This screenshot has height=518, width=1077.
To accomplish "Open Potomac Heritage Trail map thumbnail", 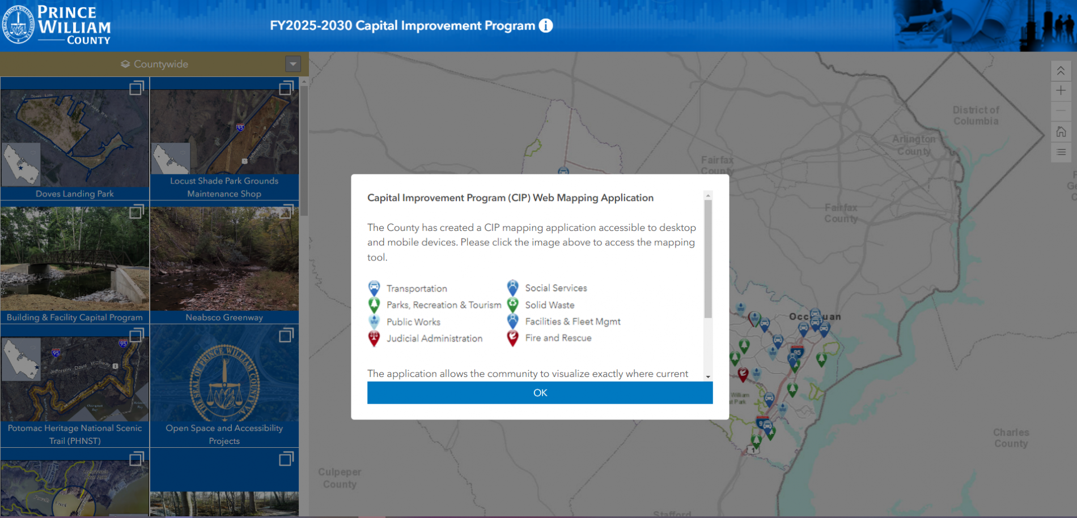I will (x=75, y=379).
